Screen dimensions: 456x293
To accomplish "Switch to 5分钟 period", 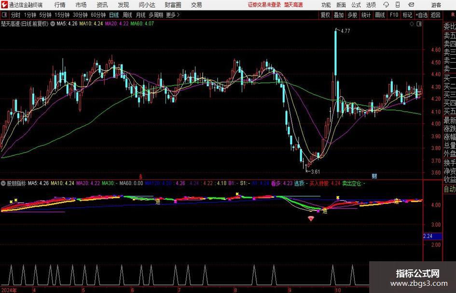I will click(45, 15).
